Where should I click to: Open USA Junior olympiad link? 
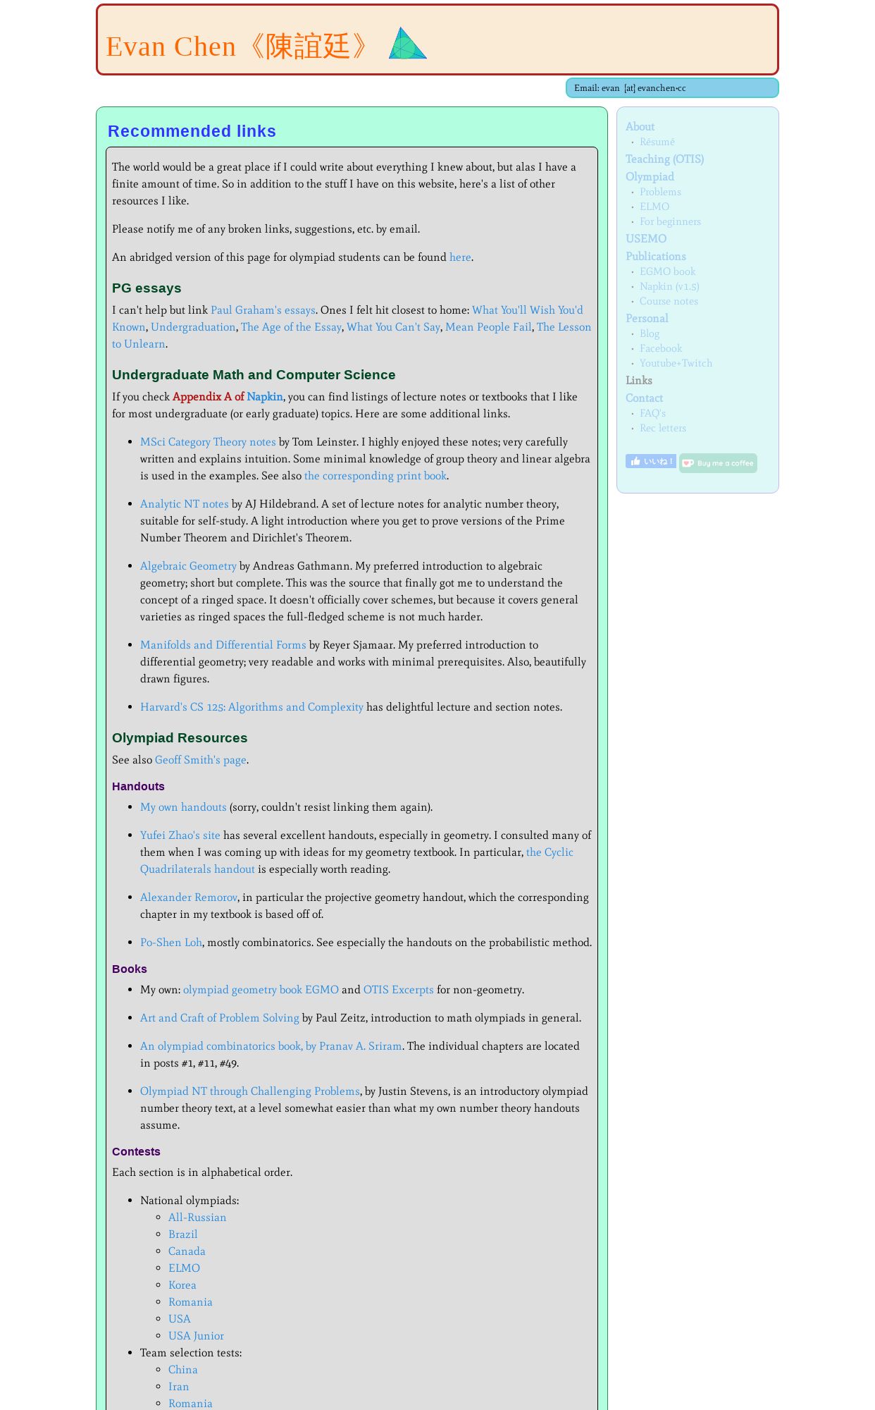197,1336
